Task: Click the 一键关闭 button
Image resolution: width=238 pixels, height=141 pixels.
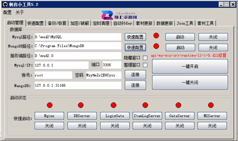Action: click(190, 82)
